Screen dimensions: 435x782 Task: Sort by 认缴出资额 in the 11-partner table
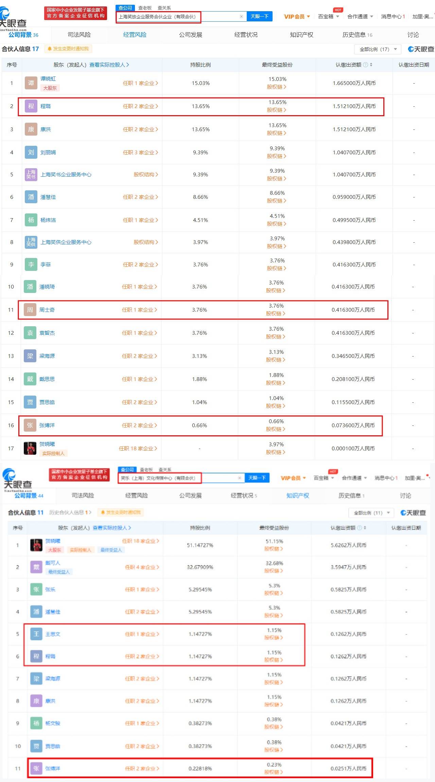coord(365,528)
